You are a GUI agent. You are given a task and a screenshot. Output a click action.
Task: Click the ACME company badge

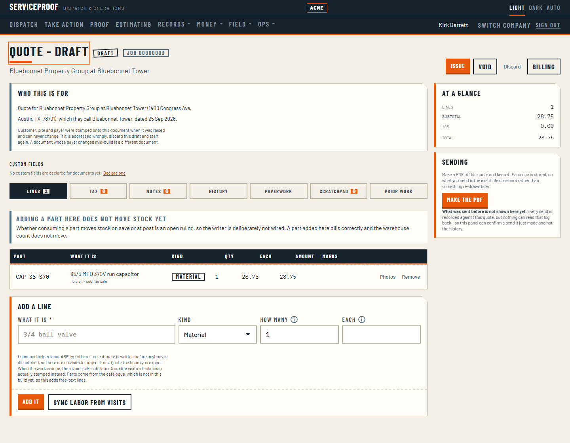point(317,8)
